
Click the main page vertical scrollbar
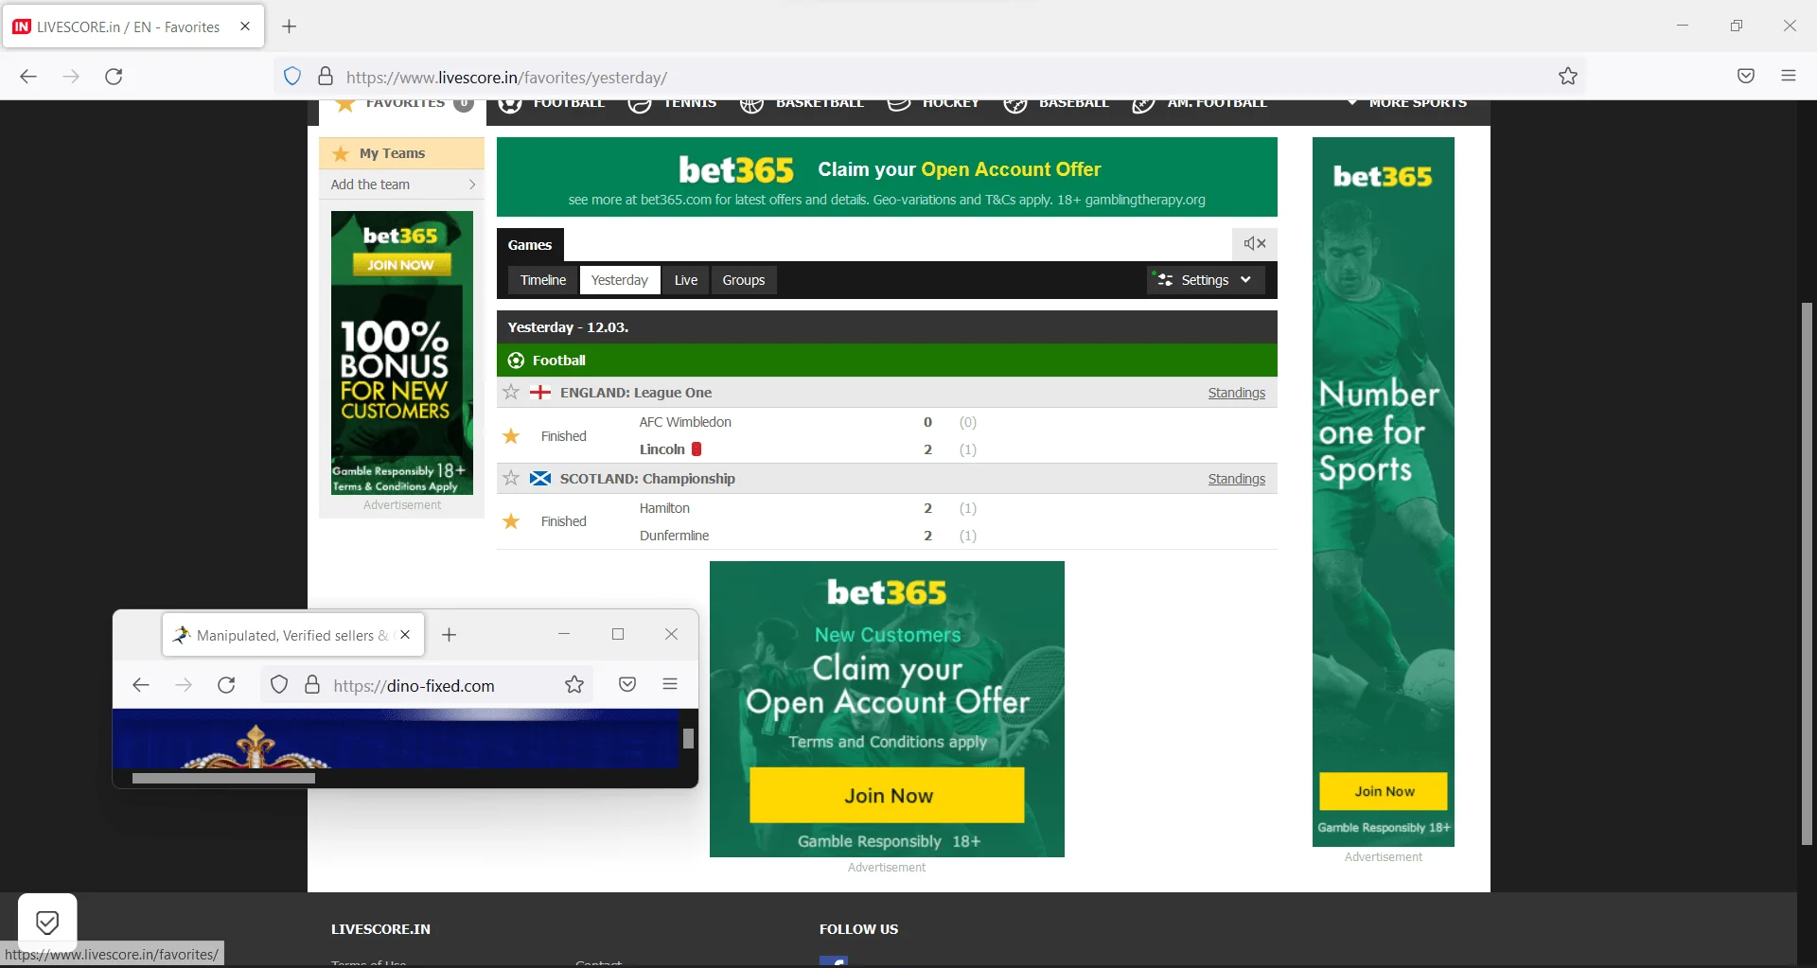(1807, 573)
